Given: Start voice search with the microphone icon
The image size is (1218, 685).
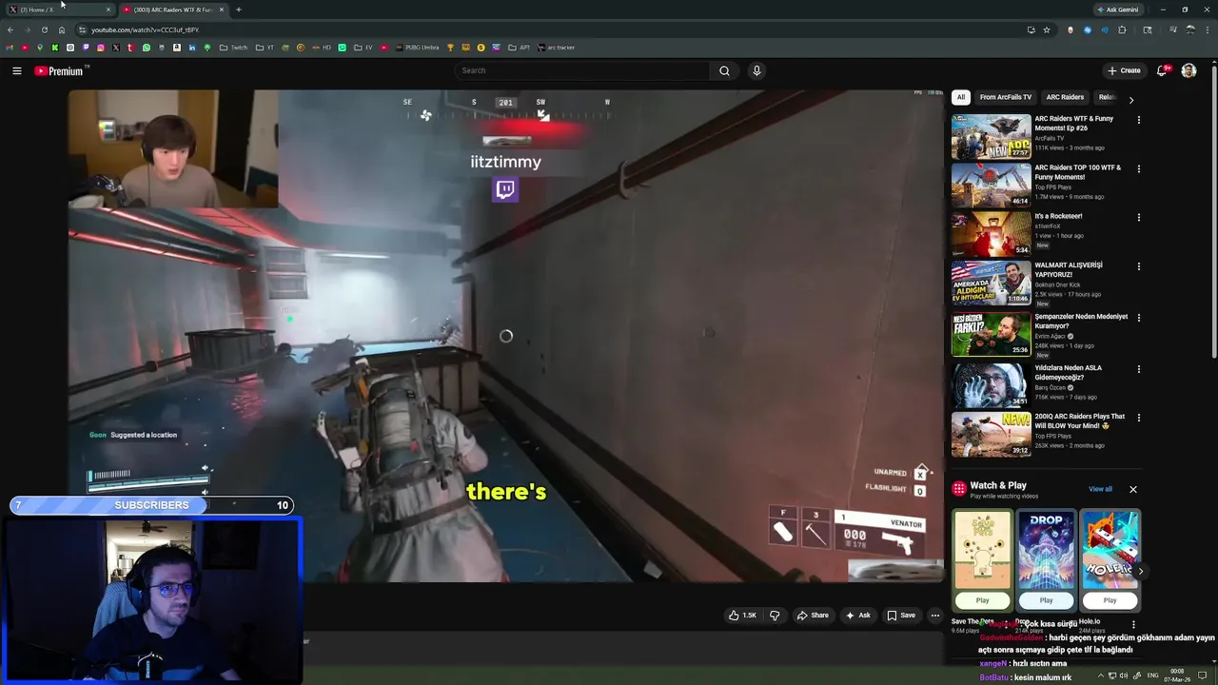Looking at the screenshot, I should (x=756, y=70).
